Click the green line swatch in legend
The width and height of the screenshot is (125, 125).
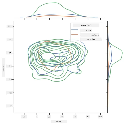75,39
